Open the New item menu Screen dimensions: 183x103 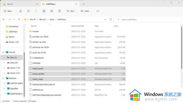click(9, 11)
